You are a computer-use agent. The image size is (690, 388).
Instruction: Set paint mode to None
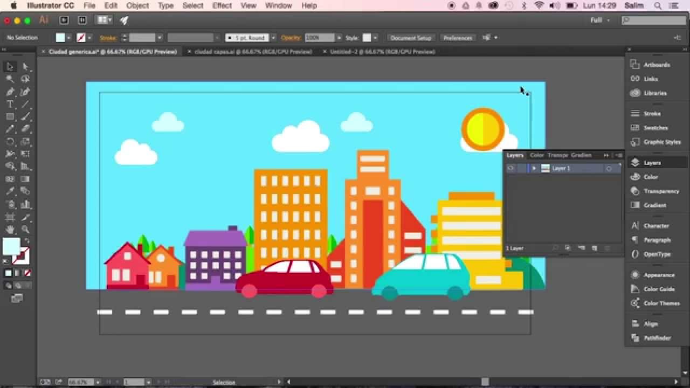click(x=27, y=273)
